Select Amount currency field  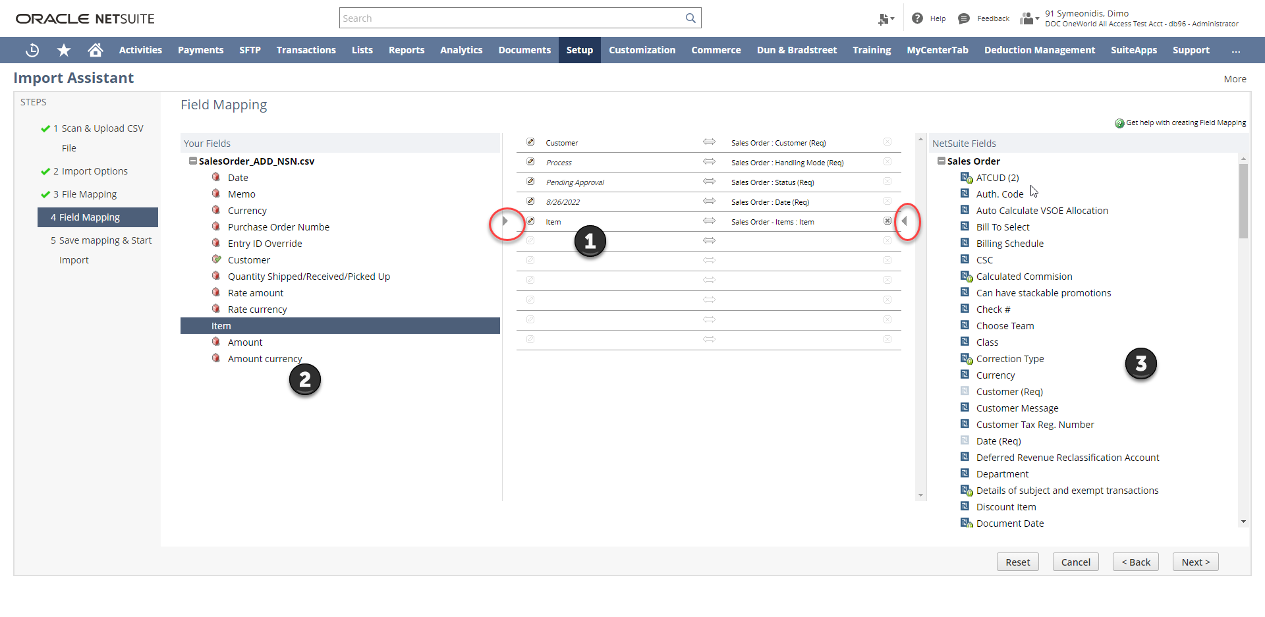pyautogui.click(x=265, y=359)
